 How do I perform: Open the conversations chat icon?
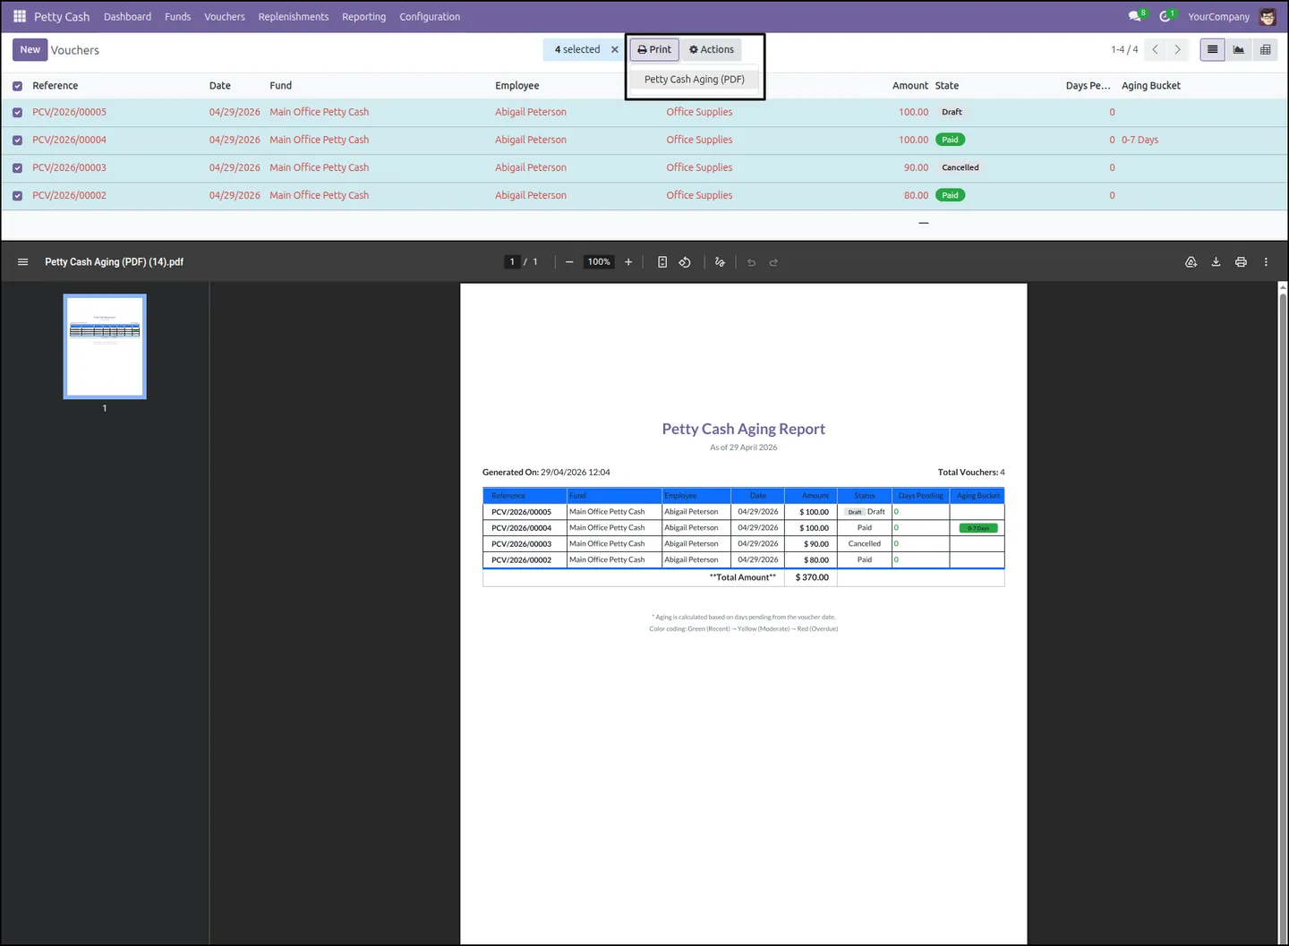point(1136,16)
